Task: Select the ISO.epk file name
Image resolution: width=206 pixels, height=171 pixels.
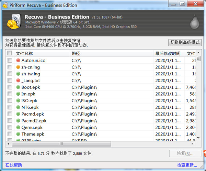Action: coord(29,100)
